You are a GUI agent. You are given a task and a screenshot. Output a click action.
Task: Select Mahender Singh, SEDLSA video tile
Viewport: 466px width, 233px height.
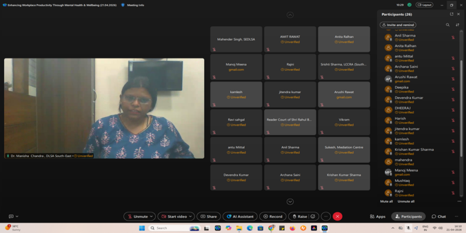pyautogui.click(x=237, y=40)
